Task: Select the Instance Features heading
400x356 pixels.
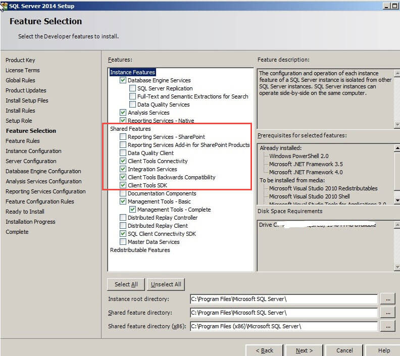Action: (x=132, y=72)
